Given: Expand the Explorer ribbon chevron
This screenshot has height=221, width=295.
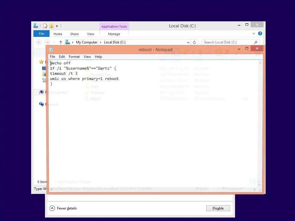Looking at the screenshot, I should pyautogui.click(x=254, y=33).
